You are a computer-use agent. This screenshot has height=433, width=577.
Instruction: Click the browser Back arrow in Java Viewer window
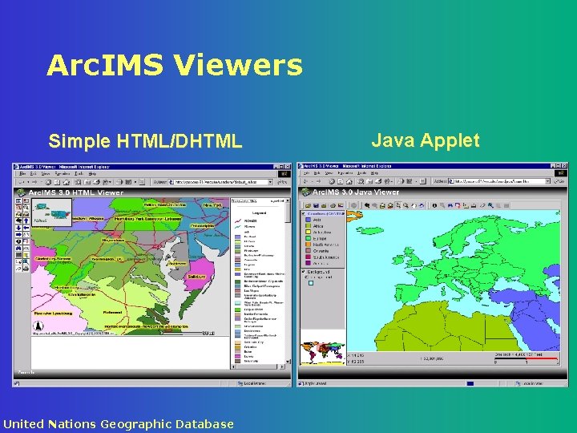point(305,181)
